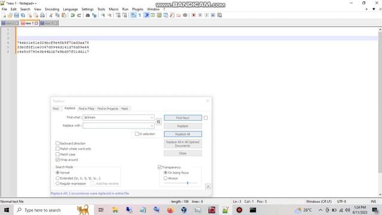This screenshot has height=215, width=382.
Task: Click swap Find and Replace text button
Action: pyautogui.click(x=159, y=122)
